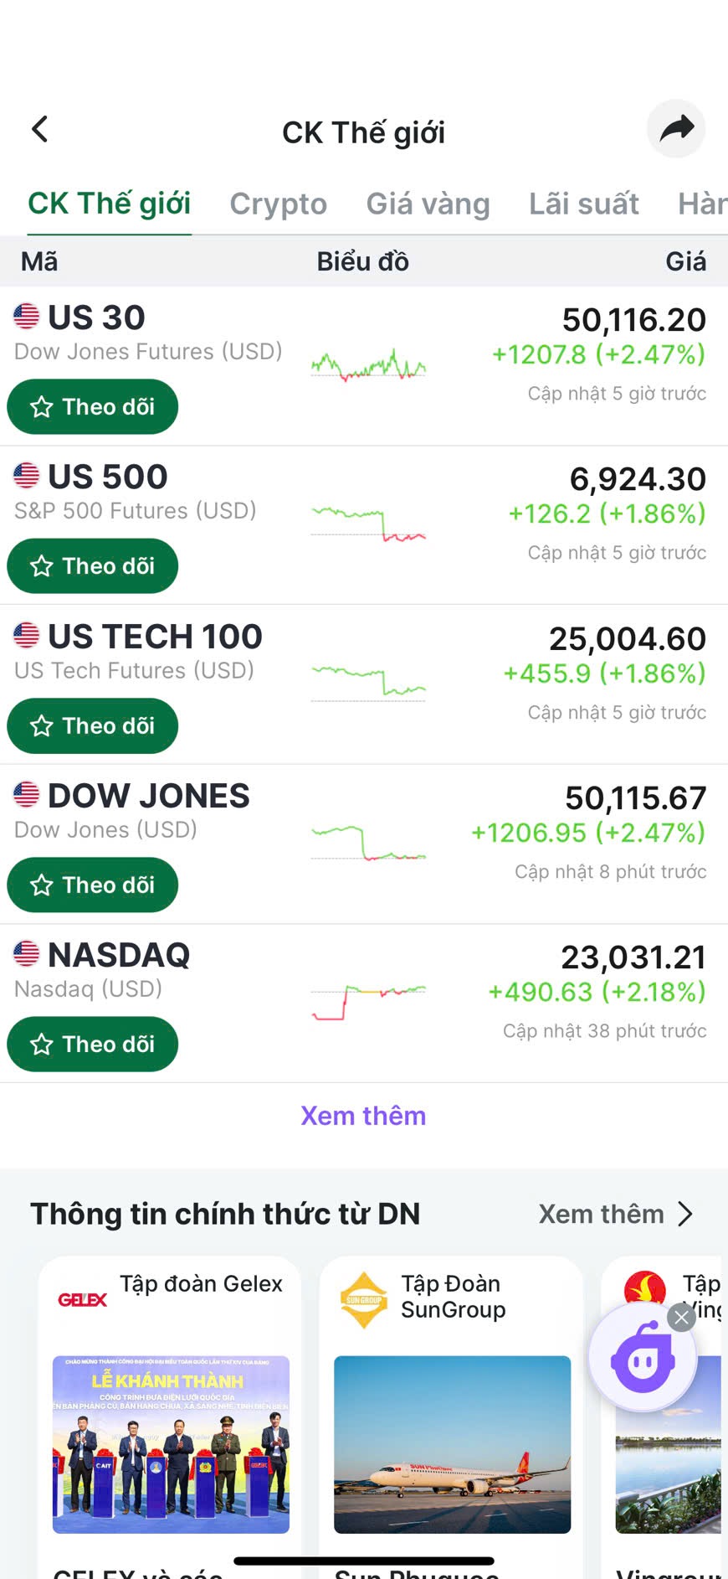Tap the SunGroup company logo
728x1579 pixels.
364,1299
